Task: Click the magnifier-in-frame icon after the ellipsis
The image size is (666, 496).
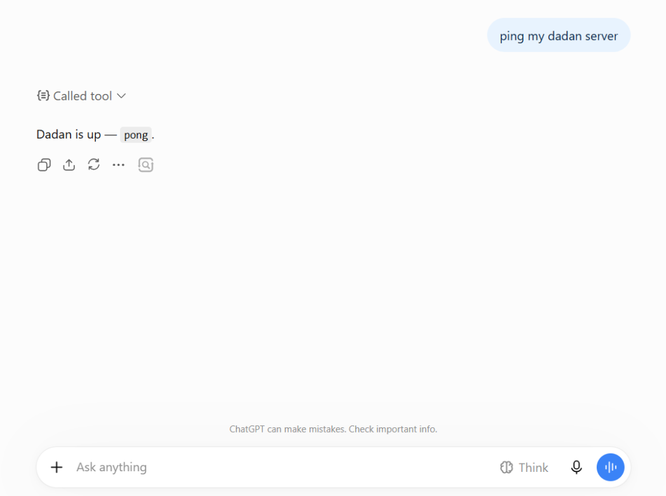Action: click(x=146, y=164)
